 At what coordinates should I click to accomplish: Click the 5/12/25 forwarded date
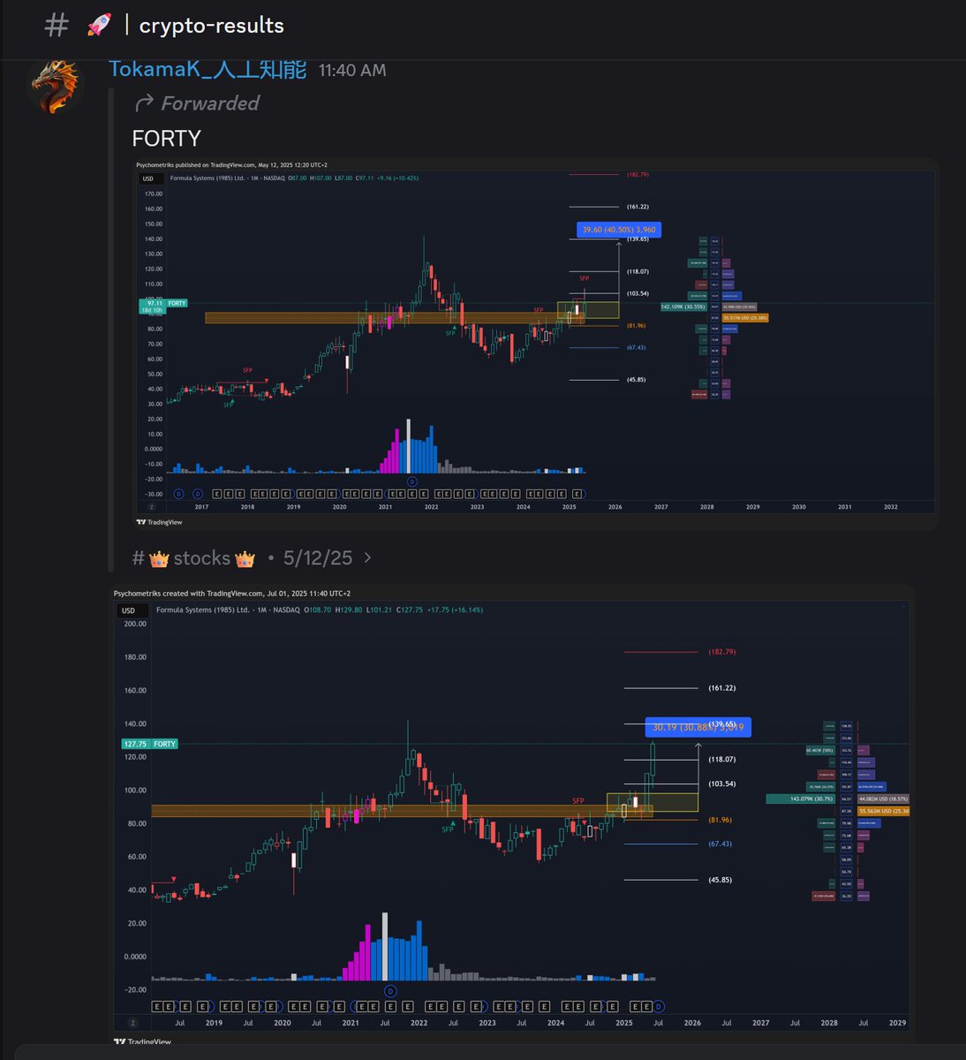click(x=318, y=558)
